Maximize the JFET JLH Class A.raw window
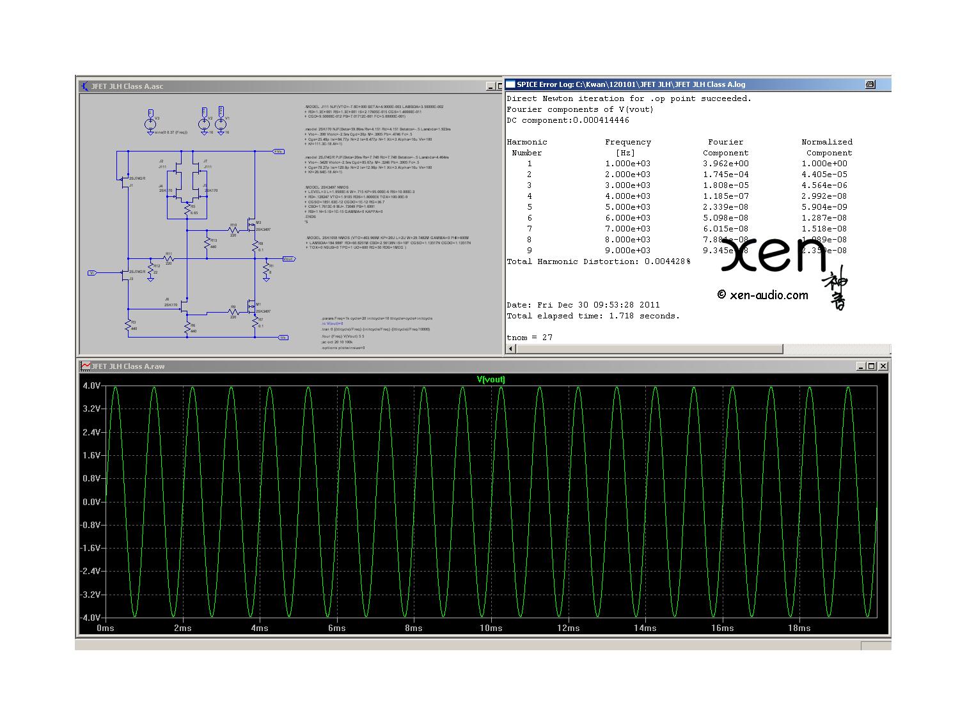Viewport: 967px width, 725px height. pos(871,366)
